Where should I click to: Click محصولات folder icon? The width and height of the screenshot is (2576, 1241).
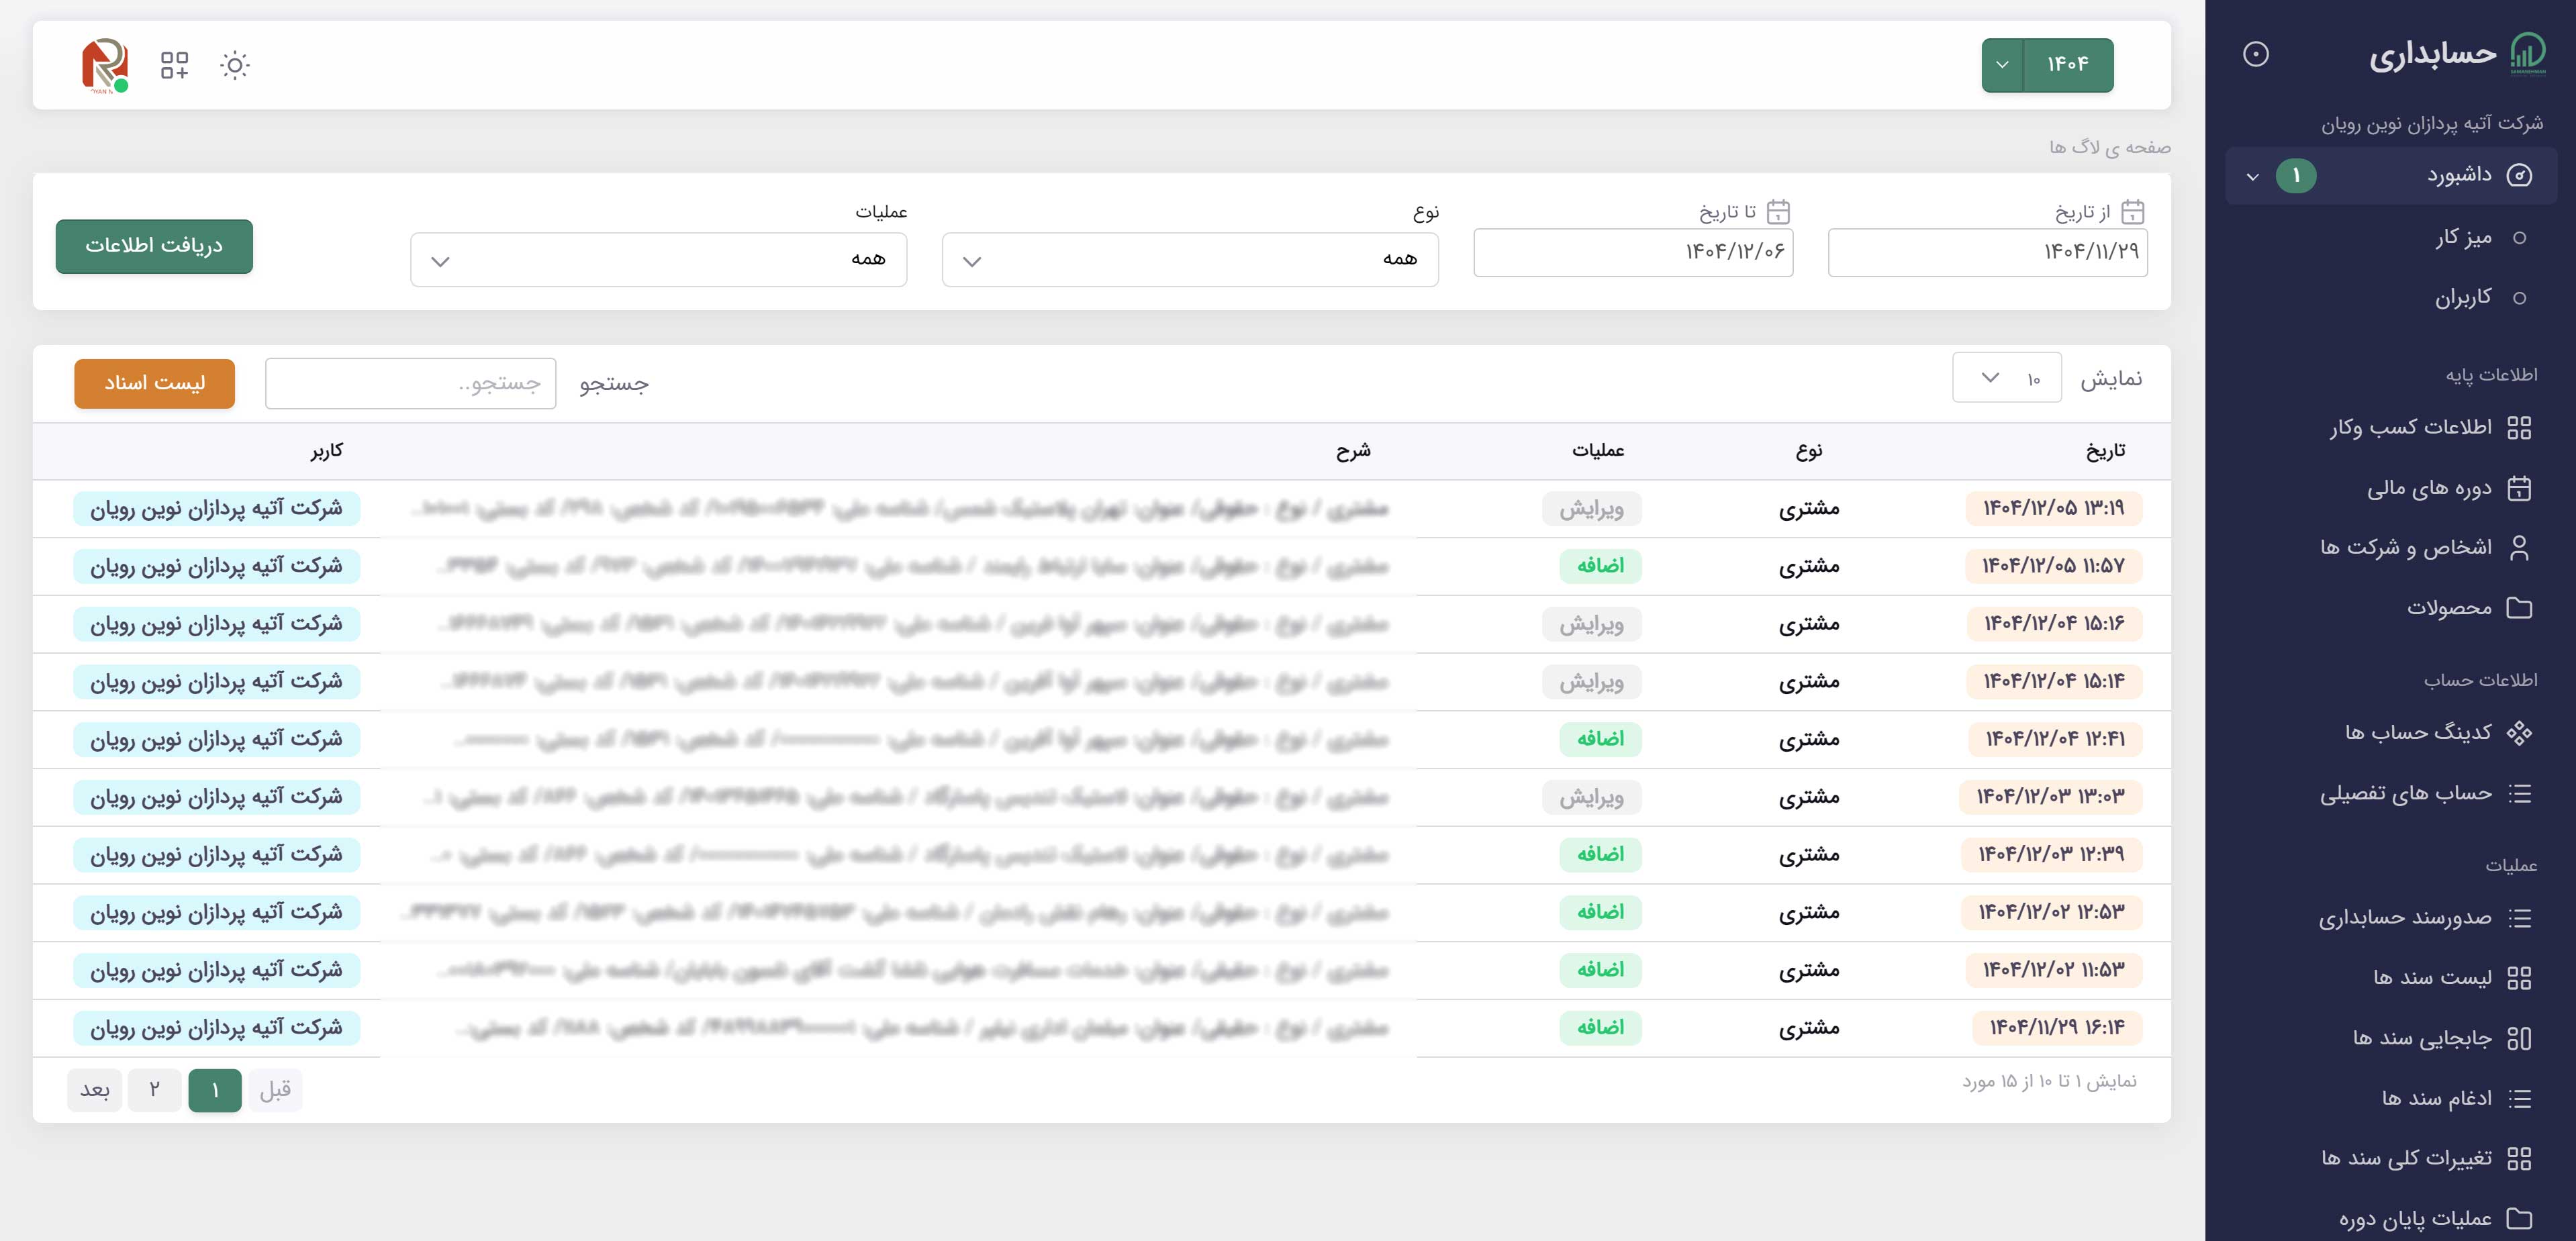coord(2519,607)
